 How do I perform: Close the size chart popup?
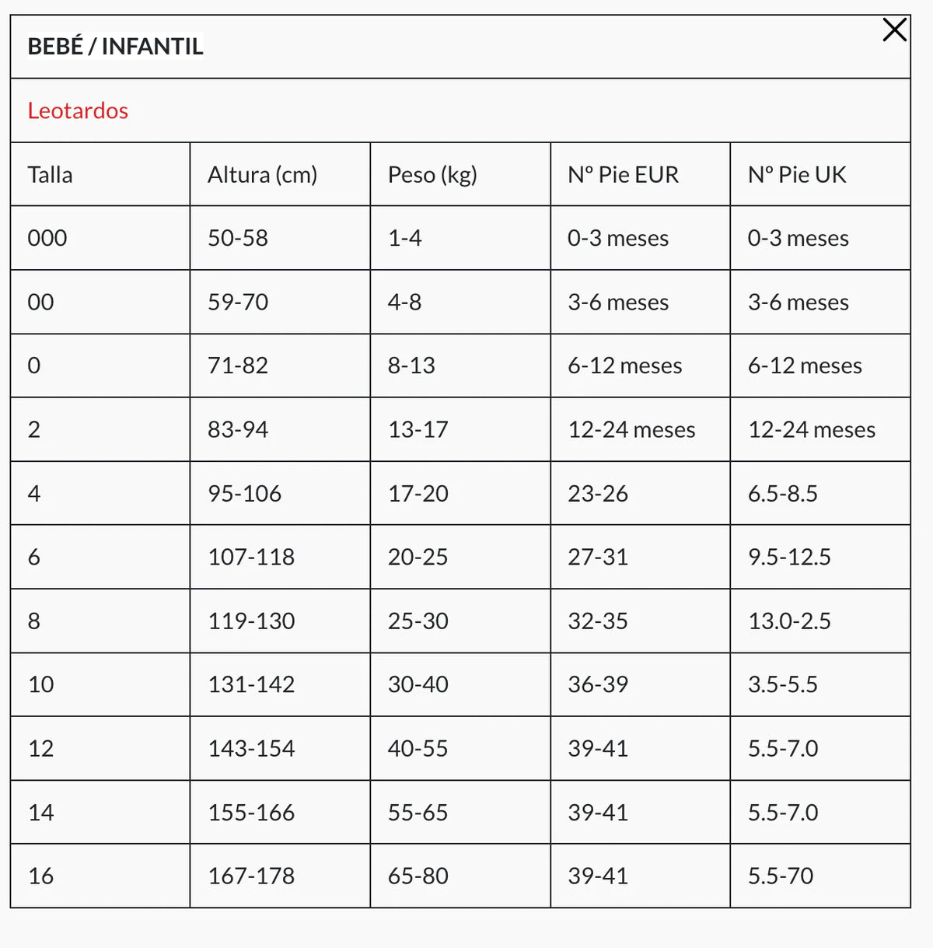[894, 30]
